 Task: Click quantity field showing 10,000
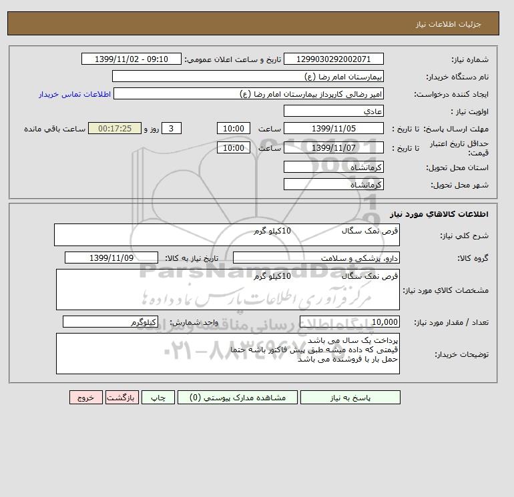[x=349, y=322]
